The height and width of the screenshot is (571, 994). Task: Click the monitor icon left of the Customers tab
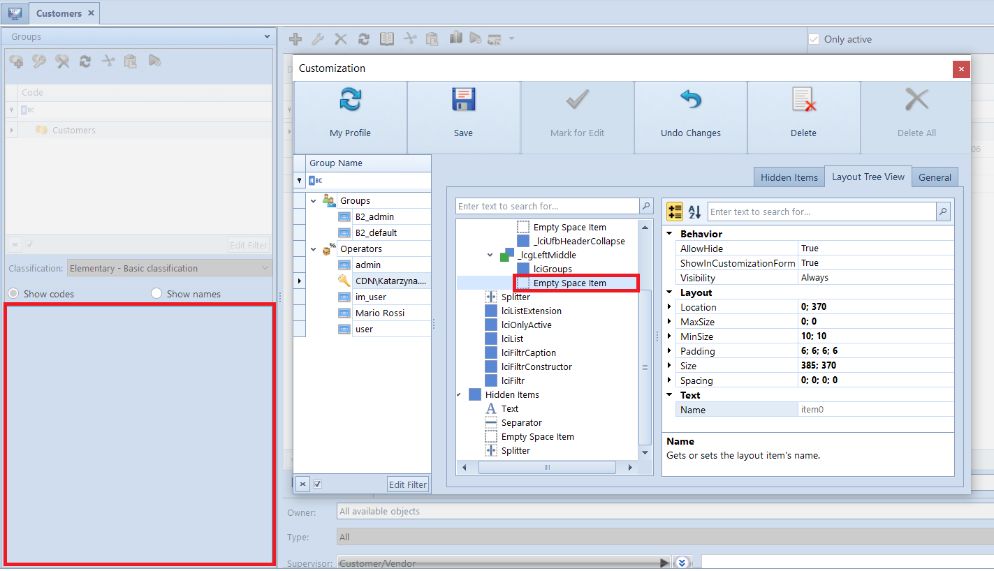[x=15, y=13]
